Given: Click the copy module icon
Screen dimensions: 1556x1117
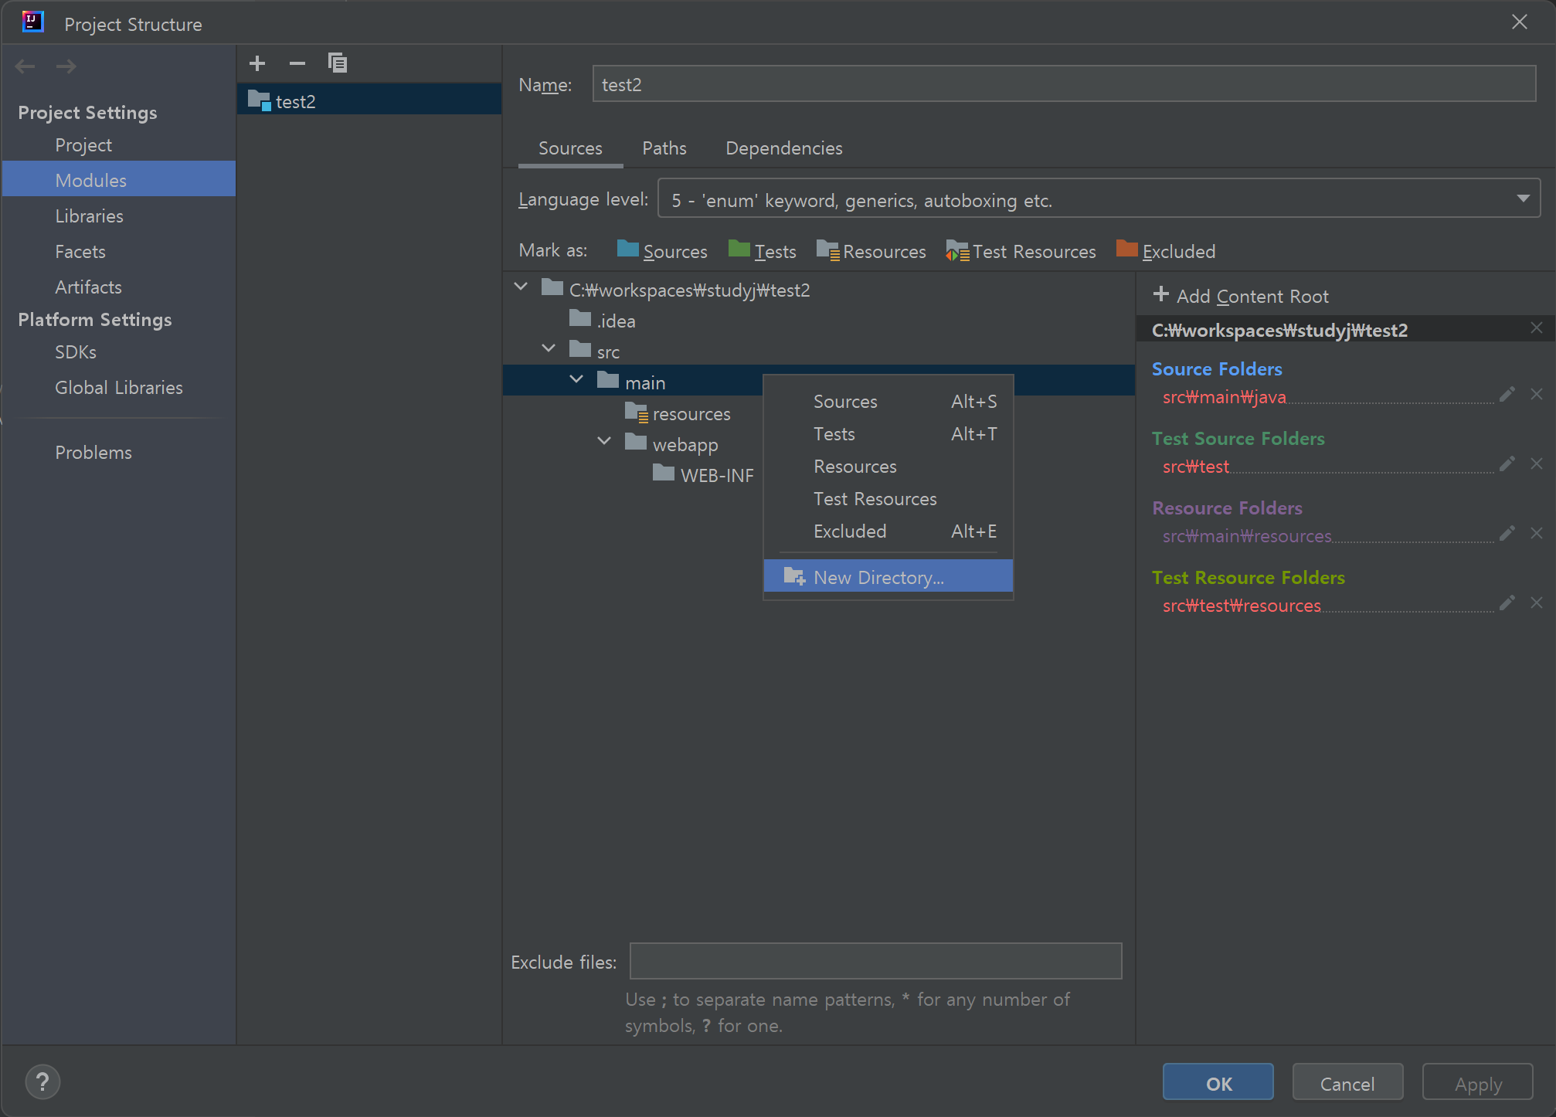Looking at the screenshot, I should (x=338, y=63).
